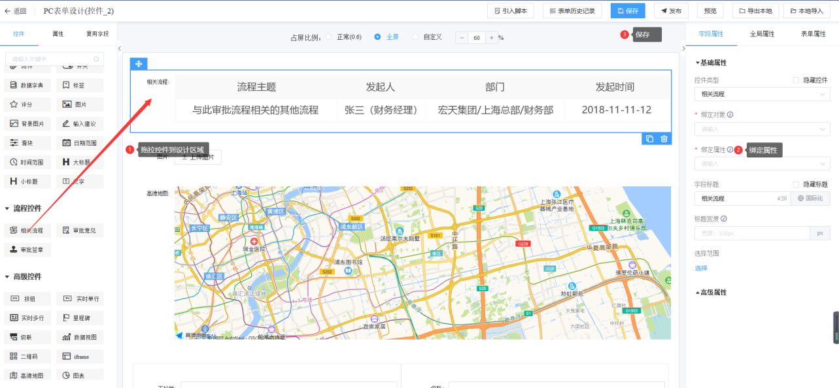Choose the 评分 rating control

point(27,105)
